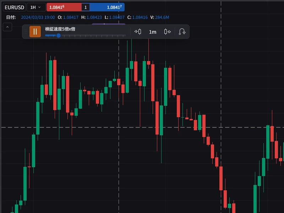Step forward one candle

click(x=167, y=32)
